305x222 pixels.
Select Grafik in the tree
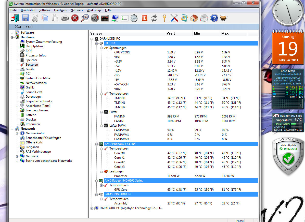(x=30, y=87)
